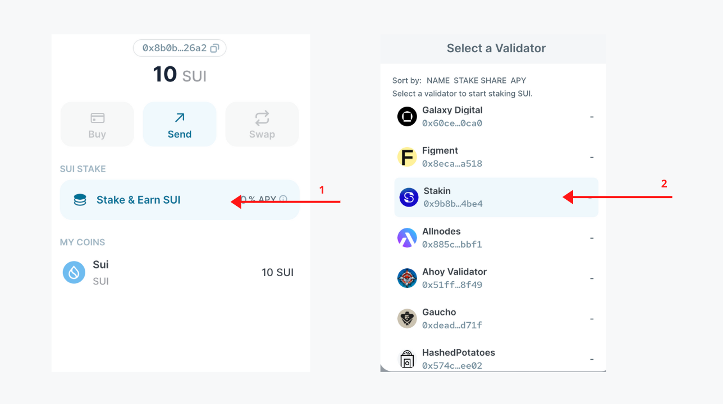
Task: Click the Swap arrows icon
Action: tap(262, 118)
